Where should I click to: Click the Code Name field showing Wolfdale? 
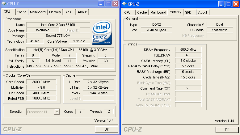coord(43,30)
